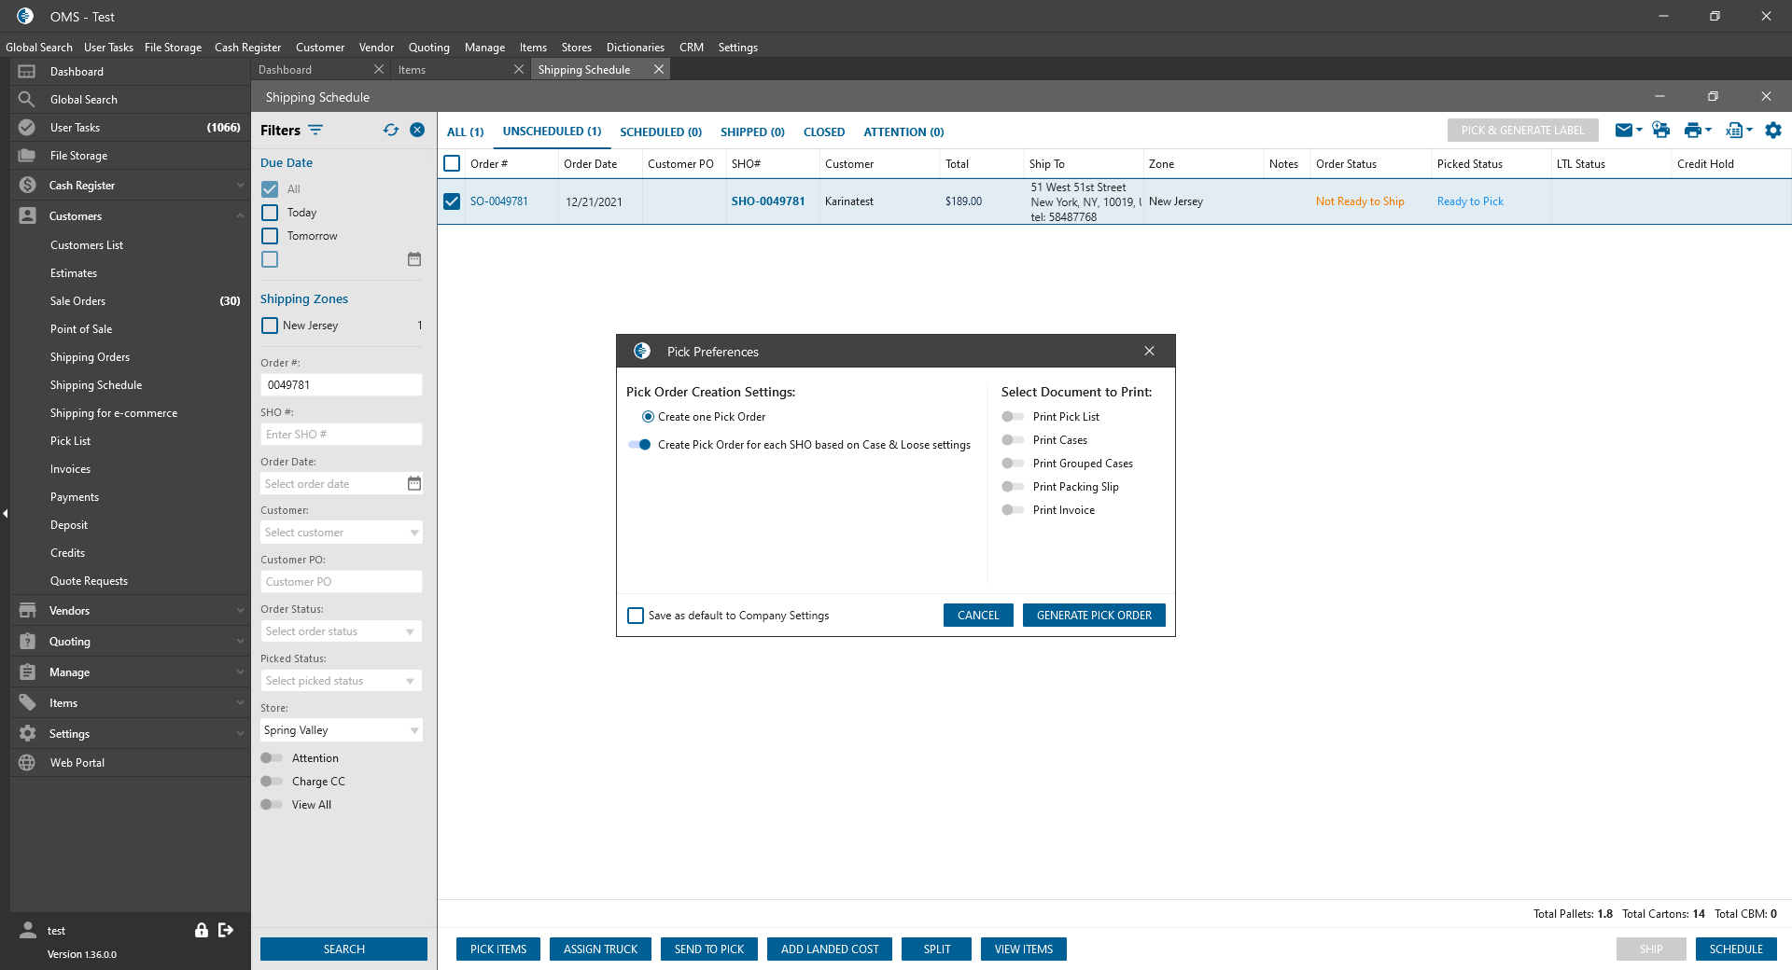1792x970 pixels.
Task: Open the gear settings icon in Shipping Schedule
Action: click(1773, 131)
